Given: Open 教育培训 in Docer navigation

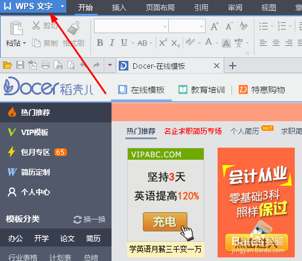Looking at the screenshot, I should coord(201,90).
